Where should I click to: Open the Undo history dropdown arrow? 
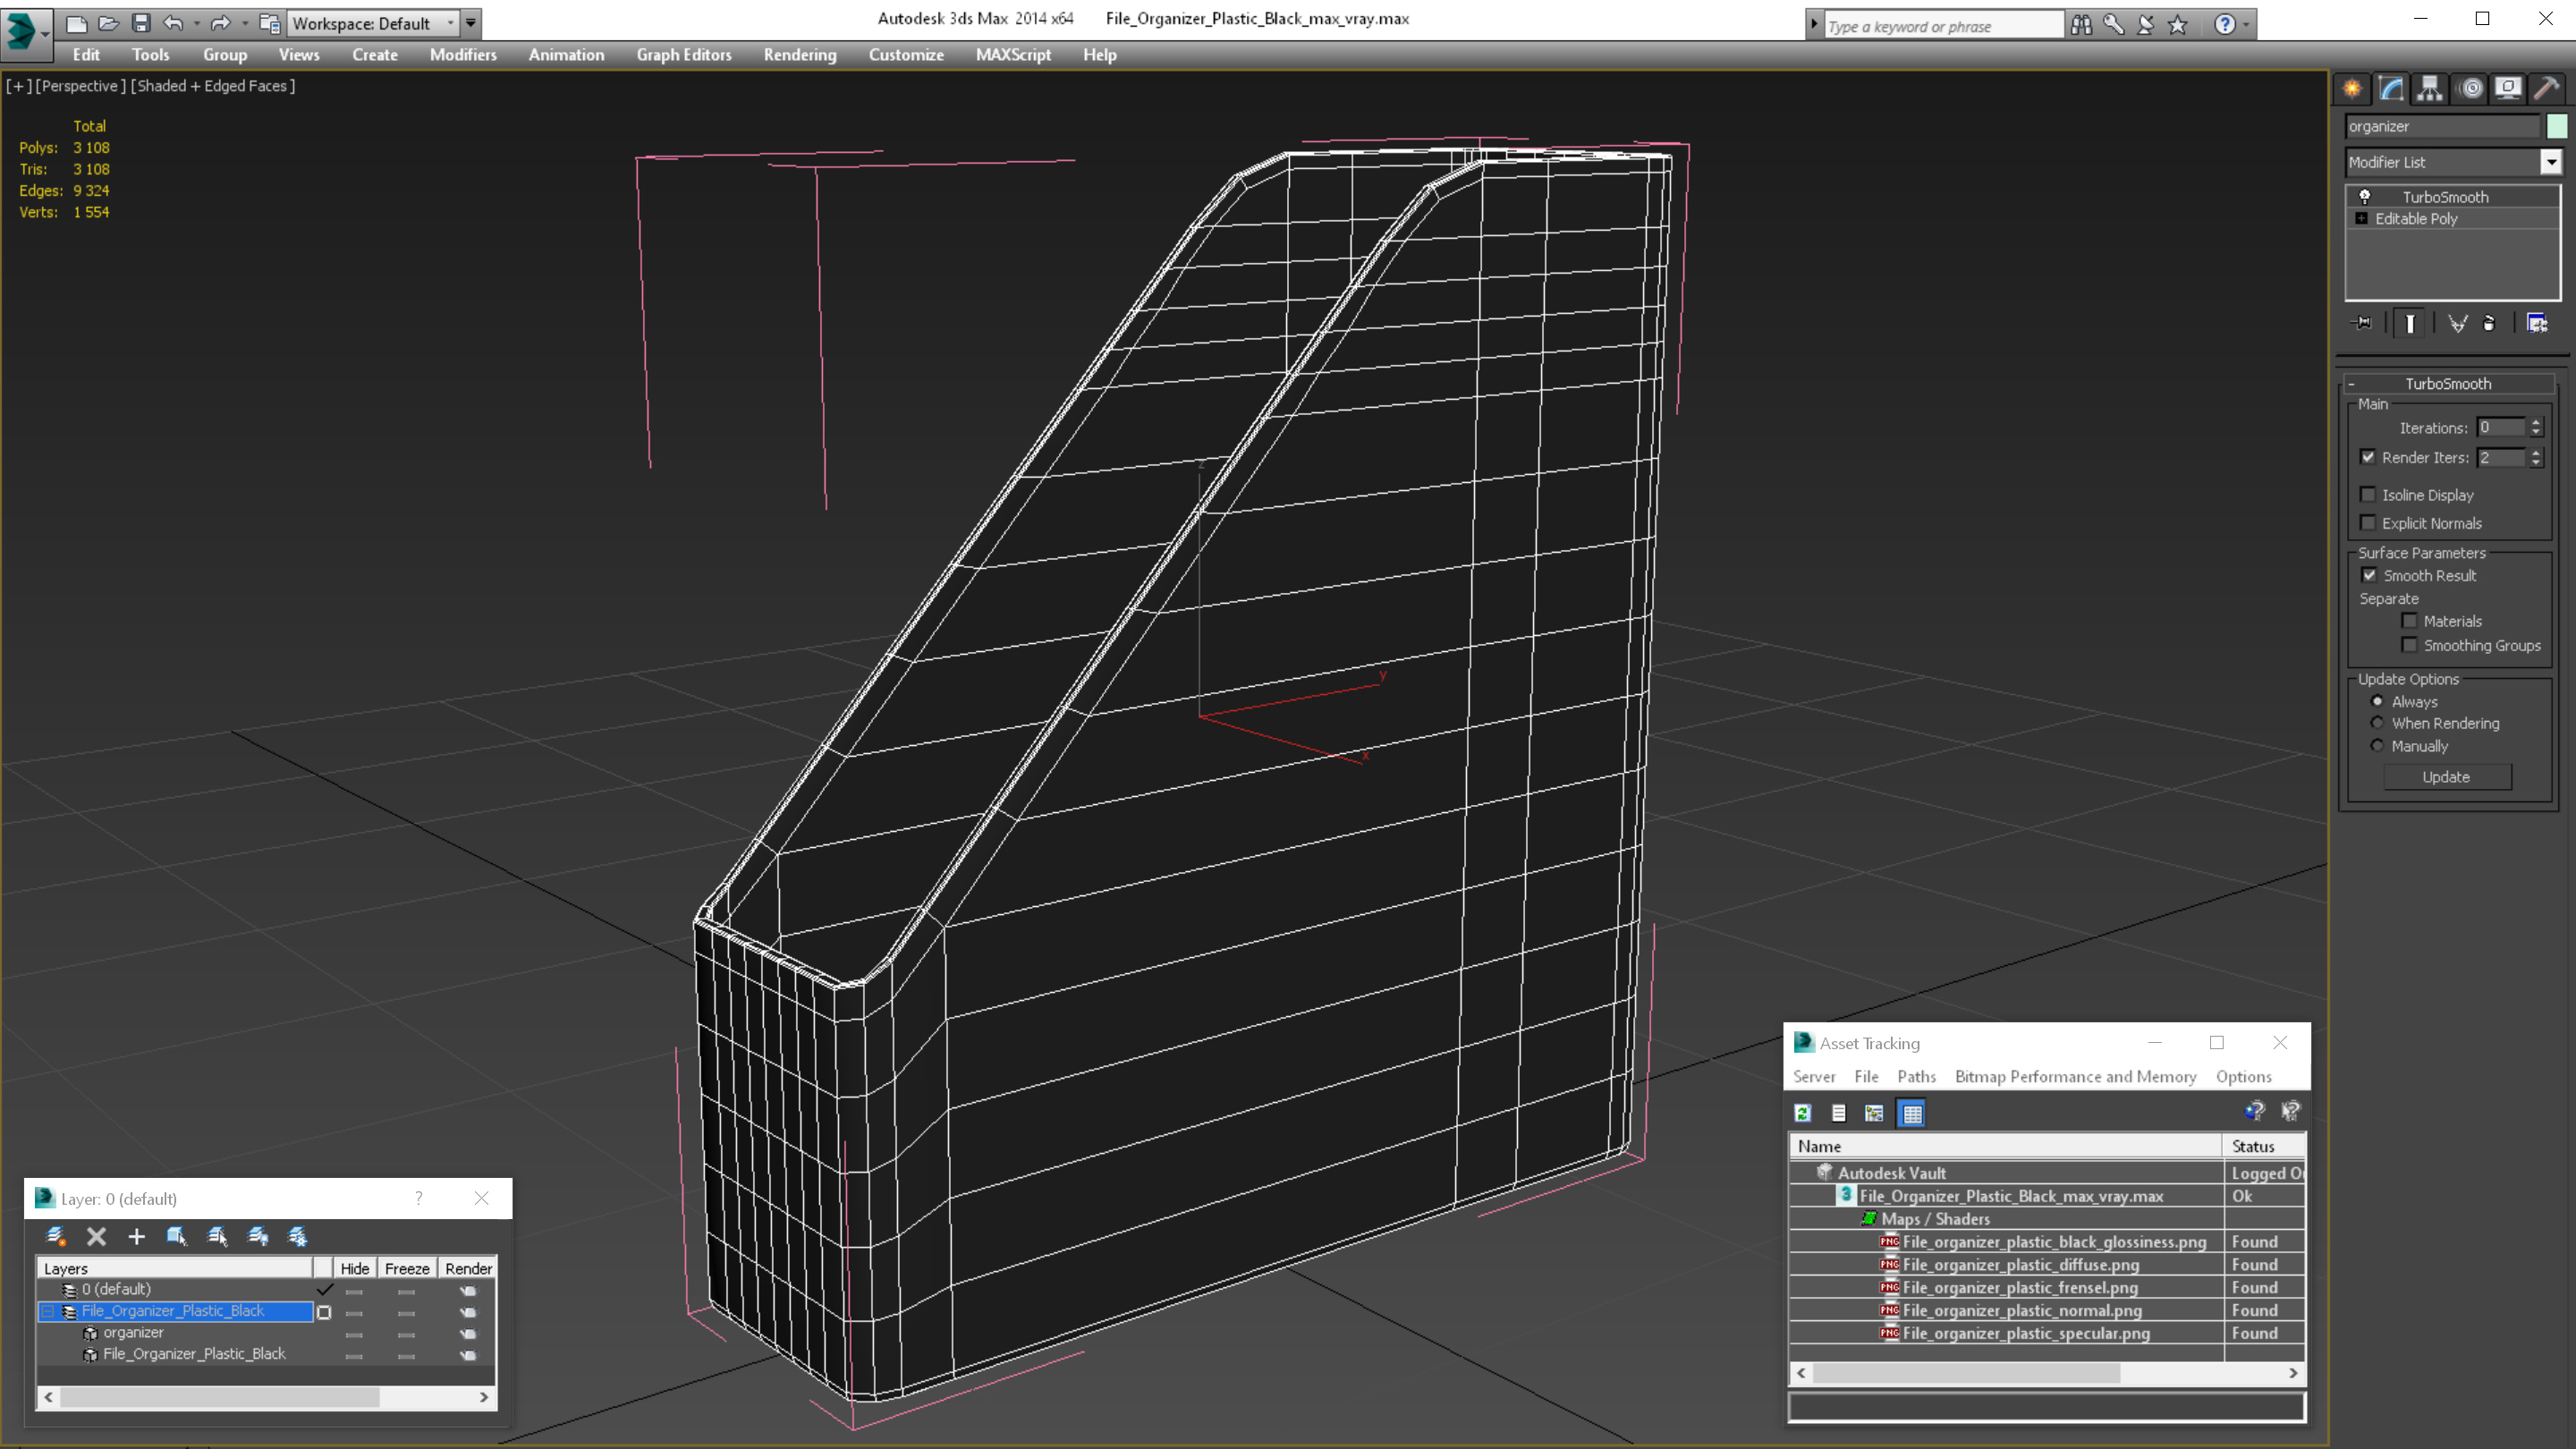(x=196, y=23)
